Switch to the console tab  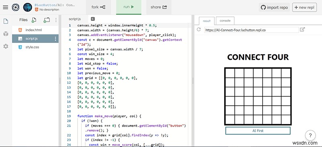[x=225, y=21]
